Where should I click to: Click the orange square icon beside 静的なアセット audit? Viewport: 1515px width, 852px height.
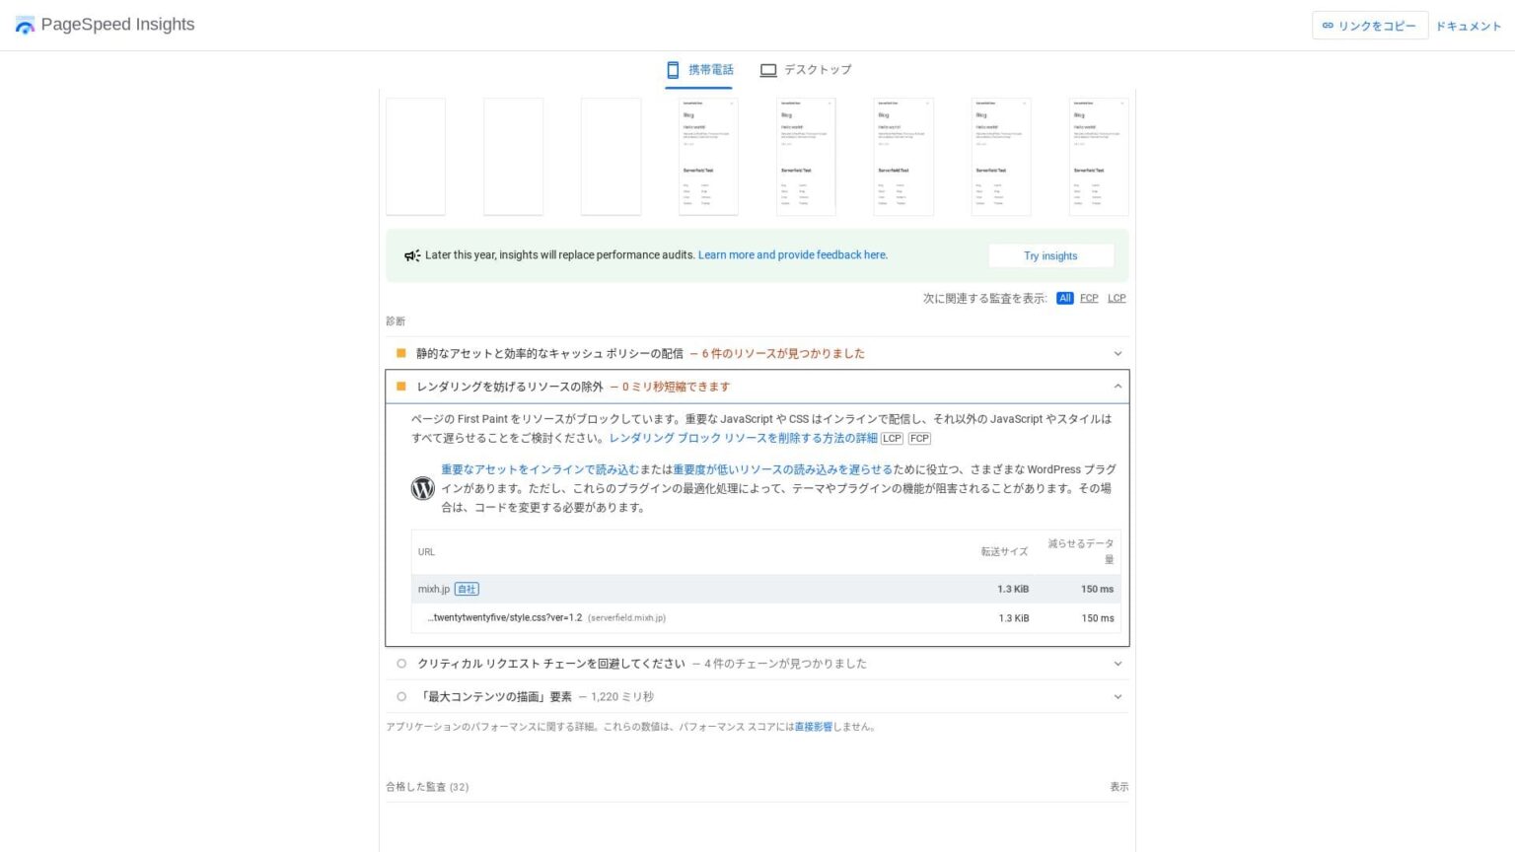tap(400, 353)
